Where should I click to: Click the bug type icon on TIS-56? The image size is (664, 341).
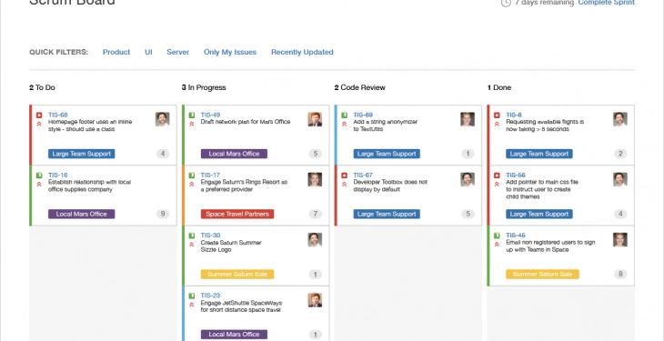click(x=497, y=176)
